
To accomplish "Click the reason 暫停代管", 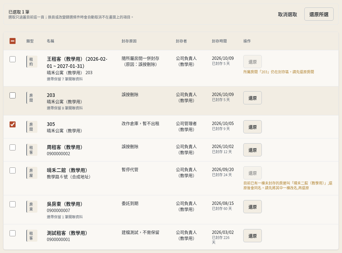I will tap(130, 170).
